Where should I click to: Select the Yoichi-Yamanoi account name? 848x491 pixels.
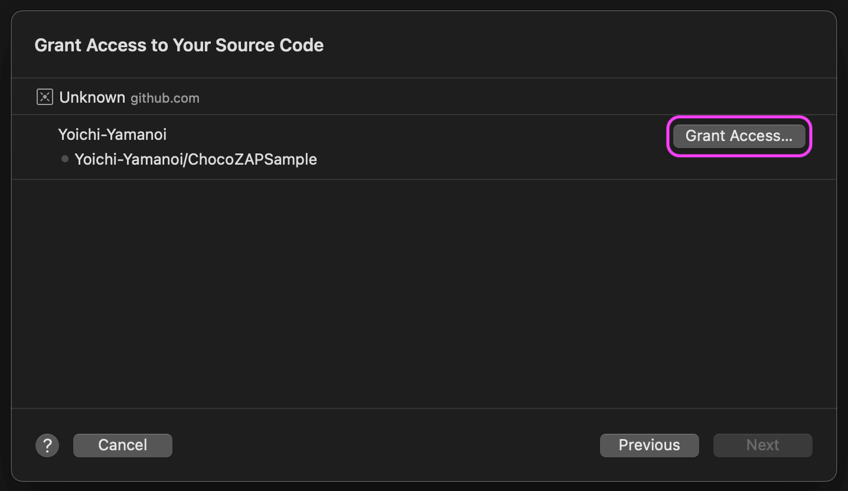[112, 135]
